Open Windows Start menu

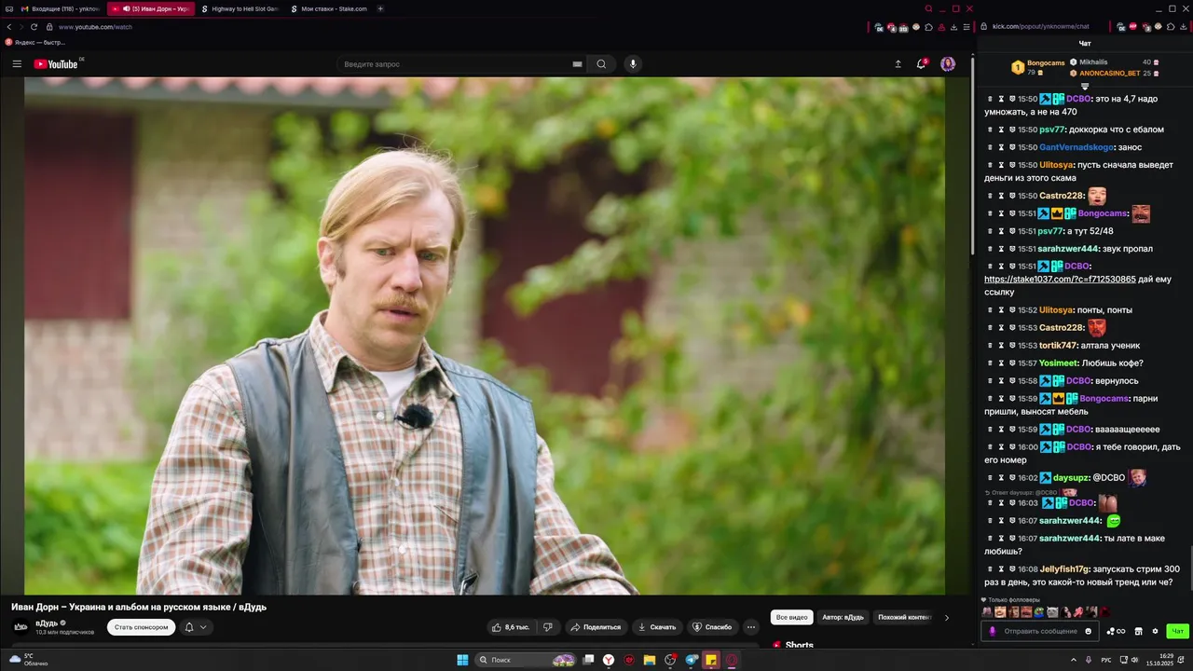tap(462, 660)
